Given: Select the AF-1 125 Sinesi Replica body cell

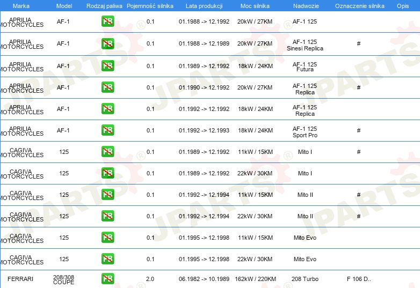Looking at the screenshot, I should [x=305, y=45].
